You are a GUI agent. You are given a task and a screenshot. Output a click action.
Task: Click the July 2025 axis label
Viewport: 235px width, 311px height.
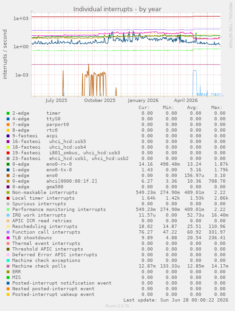click(56, 101)
